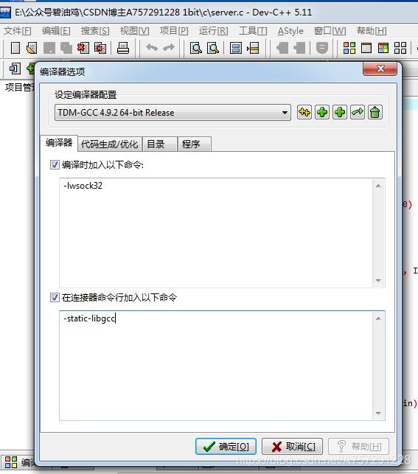The width and height of the screenshot is (418, 474).
Task: Open the 窗口[W] menu
Action: coord(330,31)
